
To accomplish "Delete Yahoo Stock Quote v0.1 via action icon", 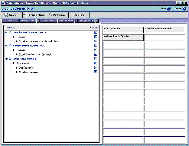I will 96,45.
